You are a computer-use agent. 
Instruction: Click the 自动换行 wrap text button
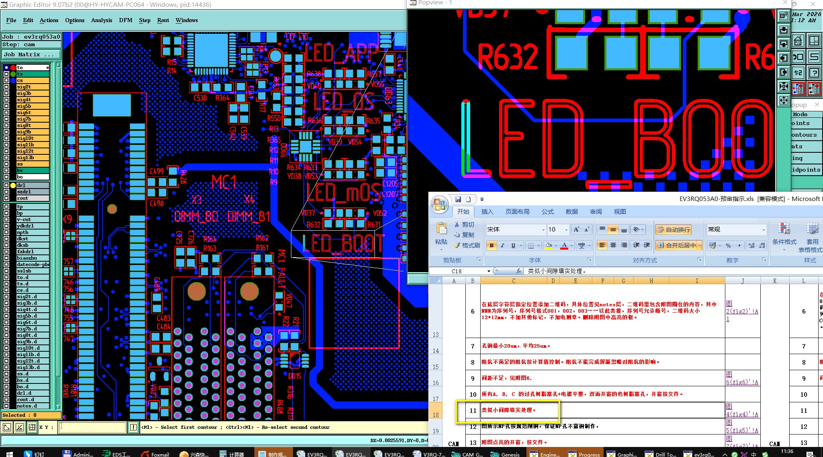click(x=674, y=230)
